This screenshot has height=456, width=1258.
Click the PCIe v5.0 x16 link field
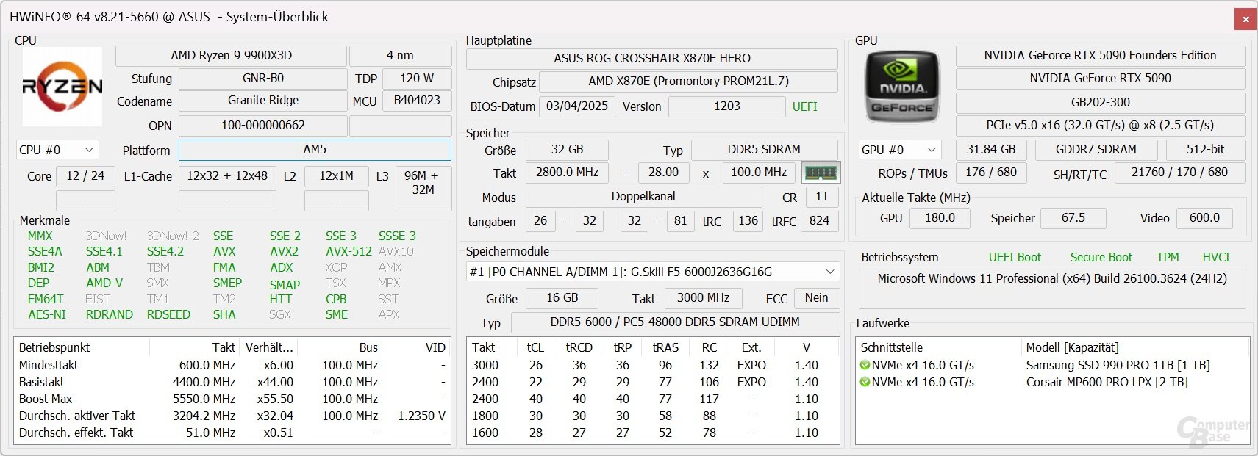point(1100,126)
